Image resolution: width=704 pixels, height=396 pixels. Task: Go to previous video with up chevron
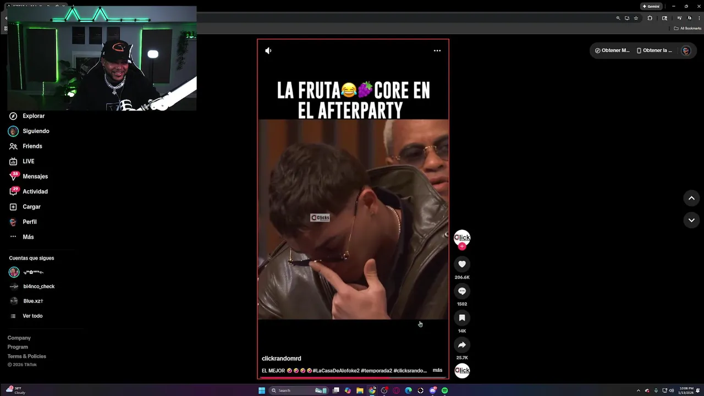691,198
